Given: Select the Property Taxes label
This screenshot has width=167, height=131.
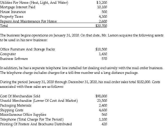Looking at the screenshot, I should click(x=12, y=16).
